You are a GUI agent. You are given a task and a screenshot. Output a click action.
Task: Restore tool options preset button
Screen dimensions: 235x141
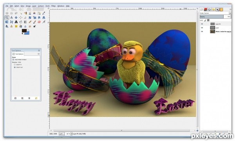point(22,98)
